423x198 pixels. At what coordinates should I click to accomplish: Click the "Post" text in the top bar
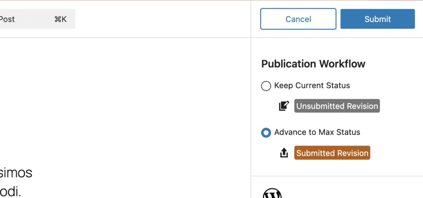pos(7,19)
